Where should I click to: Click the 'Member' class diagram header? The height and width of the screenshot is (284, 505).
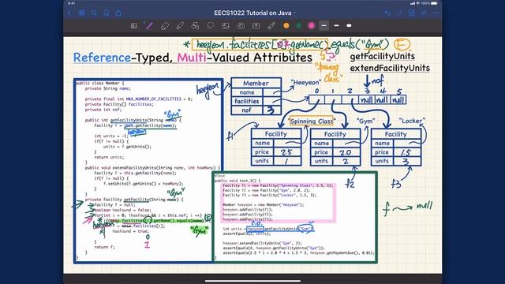(256, 83)
